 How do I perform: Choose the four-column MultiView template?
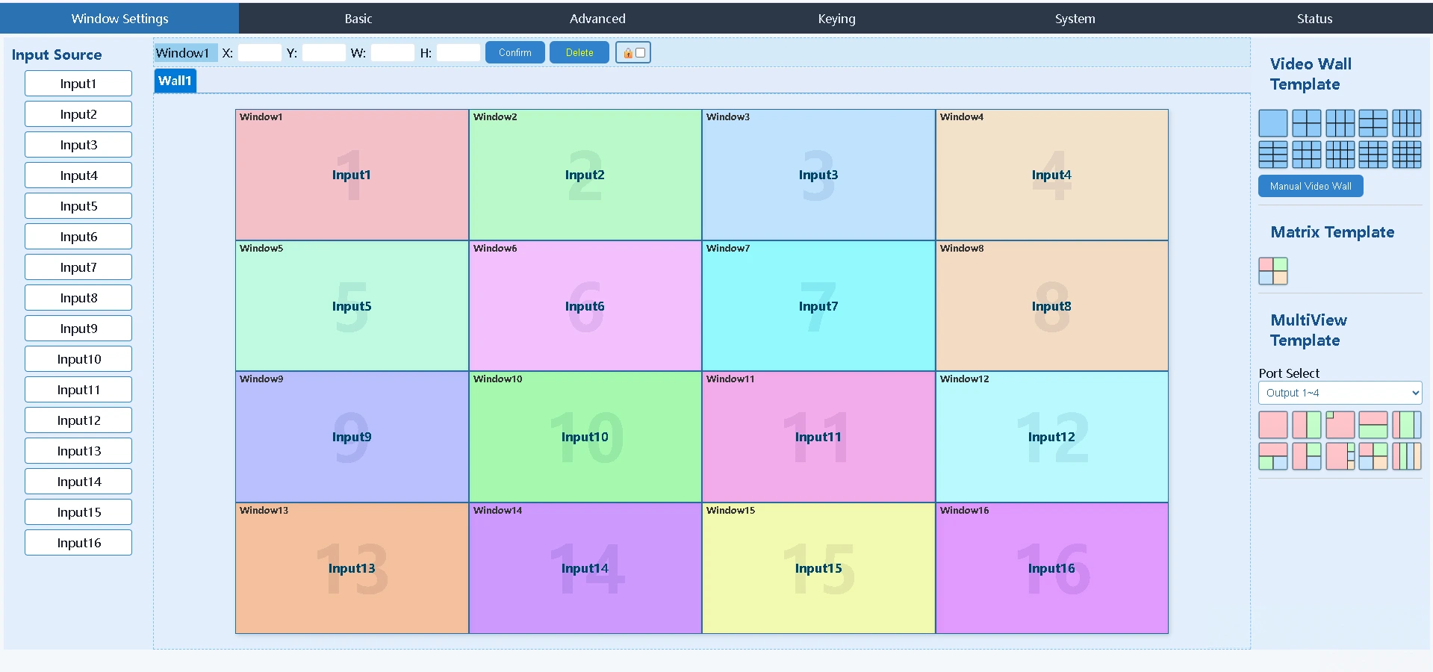[1407, 456]
